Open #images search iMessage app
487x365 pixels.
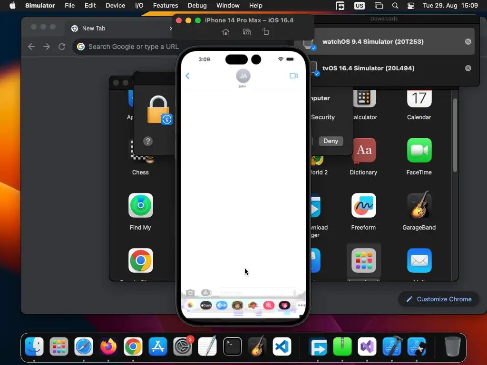pyautogui.click(x=269, y=306)
